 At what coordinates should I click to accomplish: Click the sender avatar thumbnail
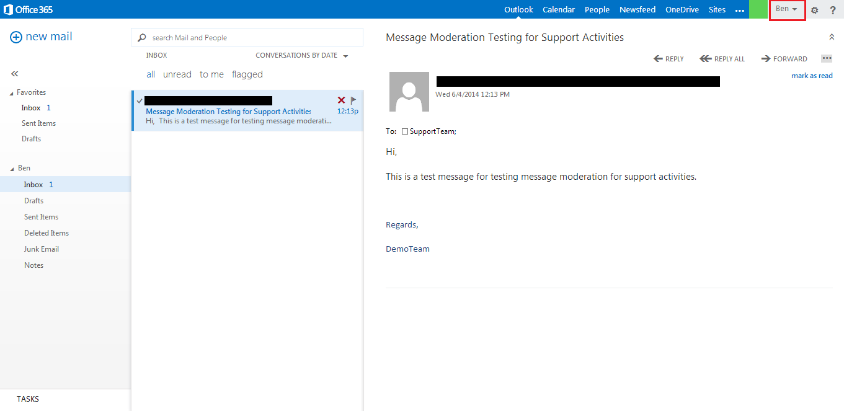tap(408, 93)
